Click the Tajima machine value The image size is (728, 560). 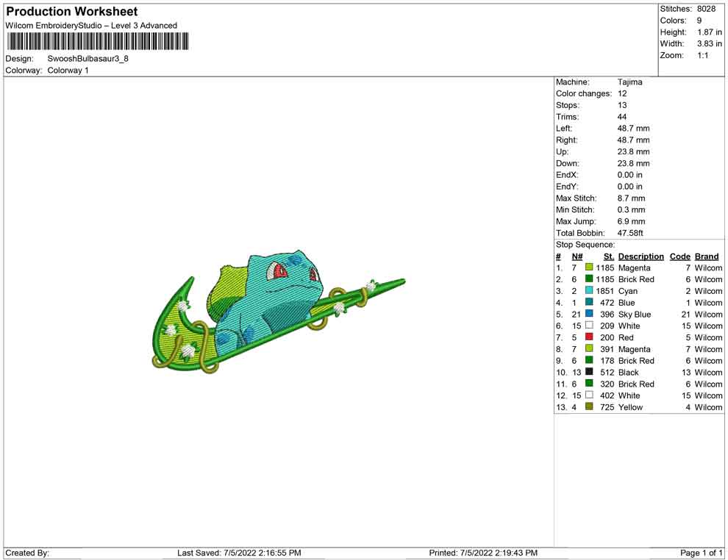pyautogui.click(x=629, y=82)
